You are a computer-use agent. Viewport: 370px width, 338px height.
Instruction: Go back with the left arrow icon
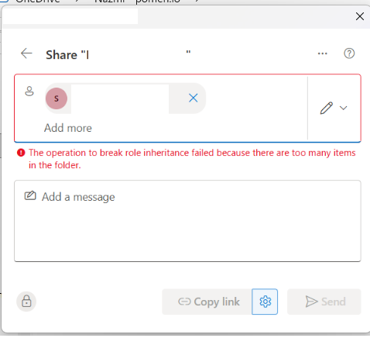pos(26,53)
